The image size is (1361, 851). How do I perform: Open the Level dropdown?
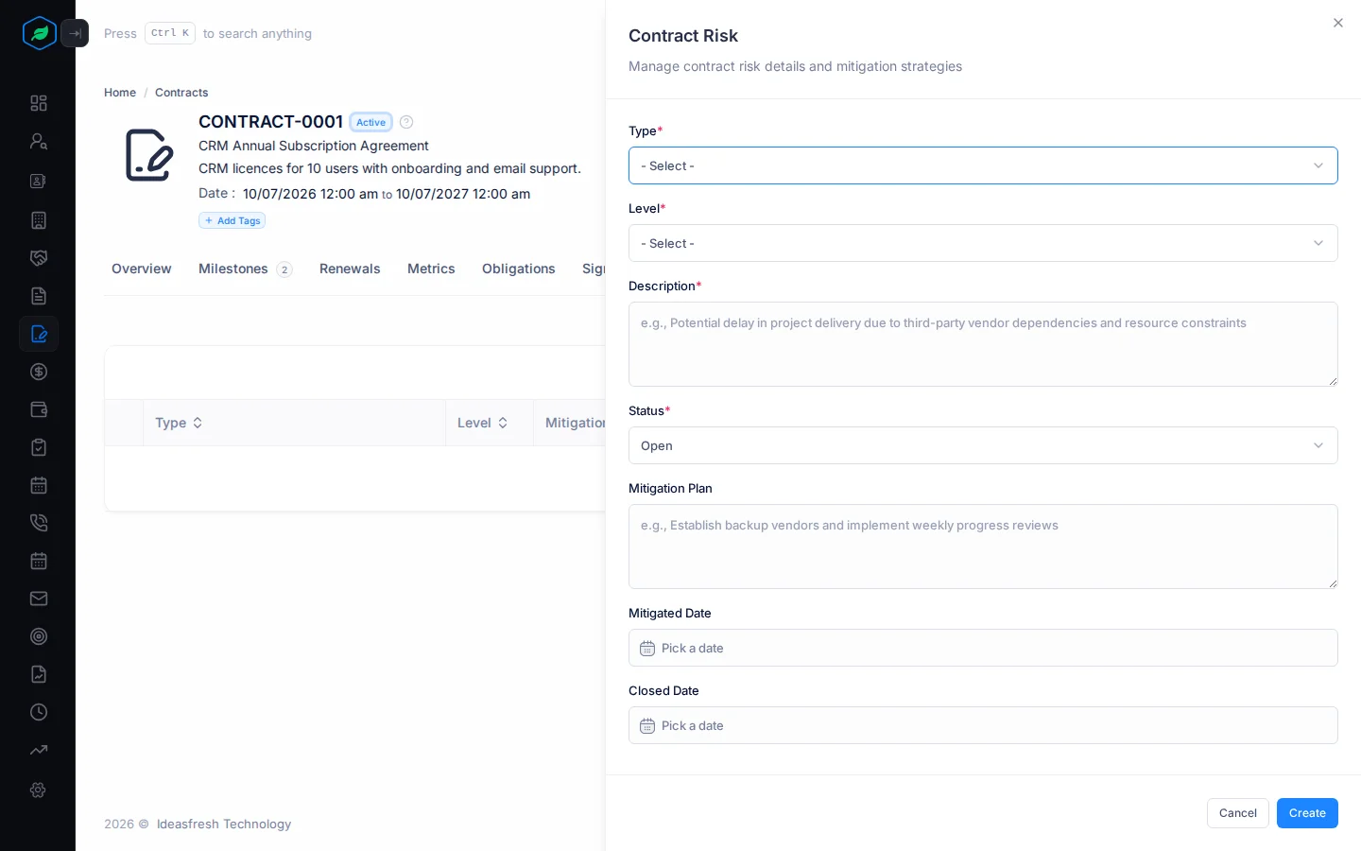point(983,243)
